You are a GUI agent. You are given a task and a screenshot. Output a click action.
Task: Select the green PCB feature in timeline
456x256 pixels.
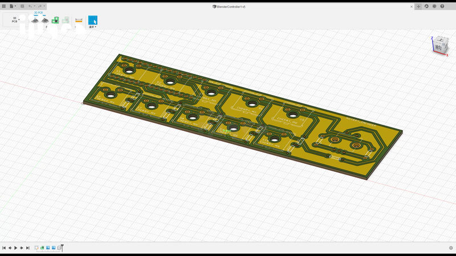click(x=42, y=247)
